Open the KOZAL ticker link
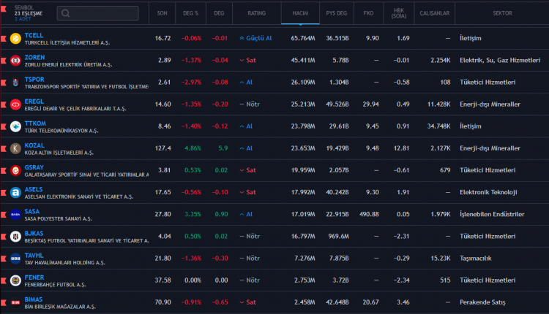 click(x=34, y=145)
